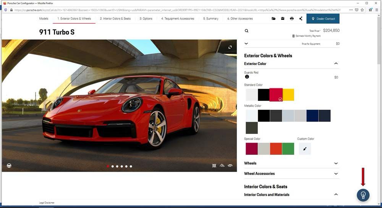
Task: Select the Guards Red standard color swatch
Action: (x=276, y=95)
